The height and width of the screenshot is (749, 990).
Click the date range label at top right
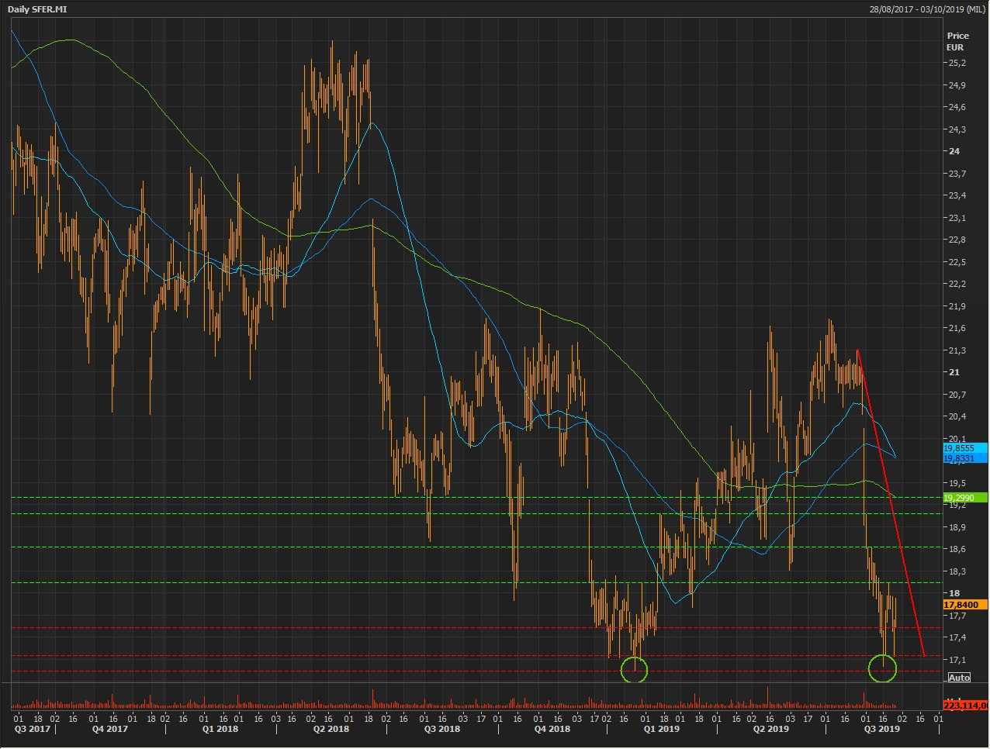pos(927,9)
